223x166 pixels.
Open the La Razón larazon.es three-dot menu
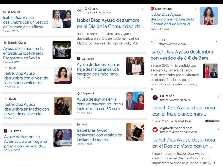[x=218, y=97]
